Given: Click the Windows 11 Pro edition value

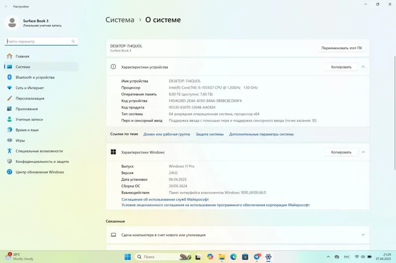Looking at the screenshot, I should [181, 166].
